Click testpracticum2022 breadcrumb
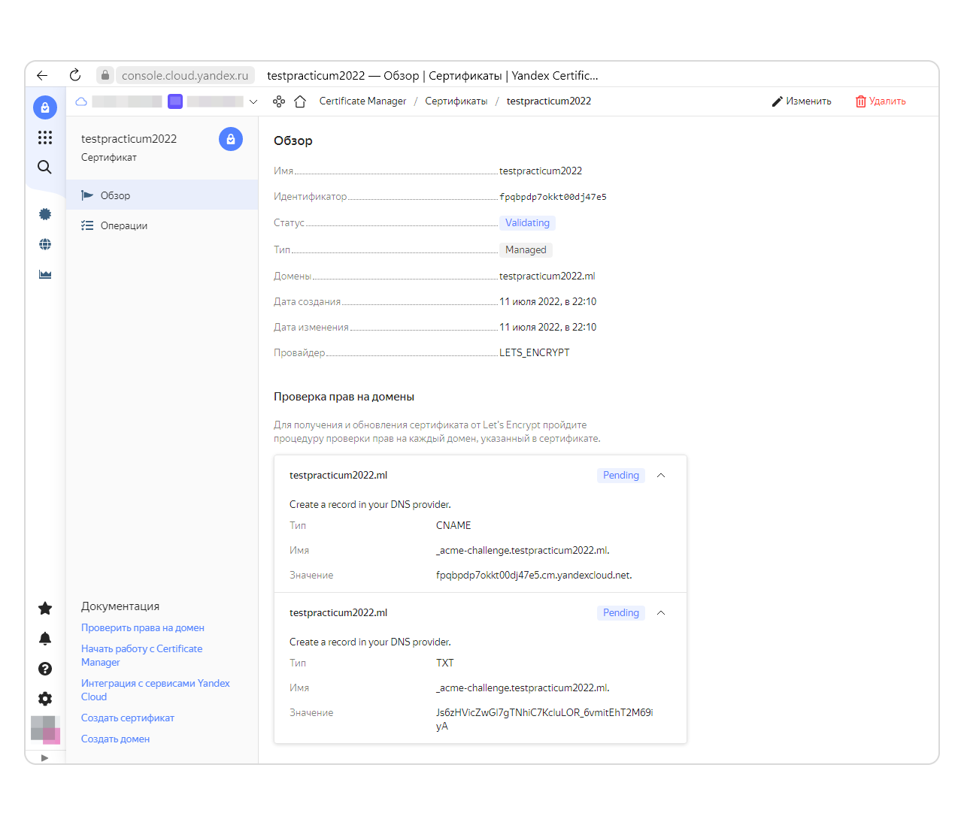 pos(549,101)
